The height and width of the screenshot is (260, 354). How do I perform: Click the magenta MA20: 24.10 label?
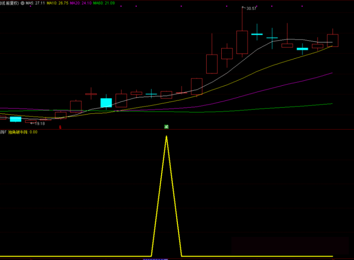coord(81,3)
